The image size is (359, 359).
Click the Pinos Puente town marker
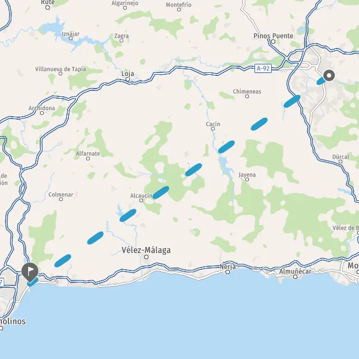point(273,42)
